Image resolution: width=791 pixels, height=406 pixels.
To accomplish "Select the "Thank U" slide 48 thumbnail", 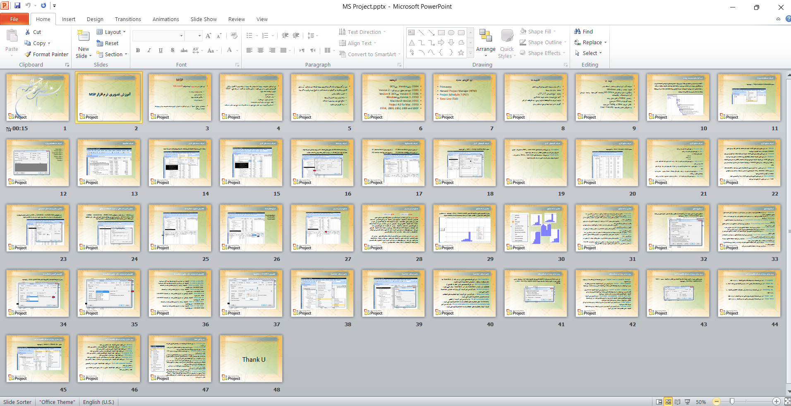I will pyautogui.click(x=251, y=359).
